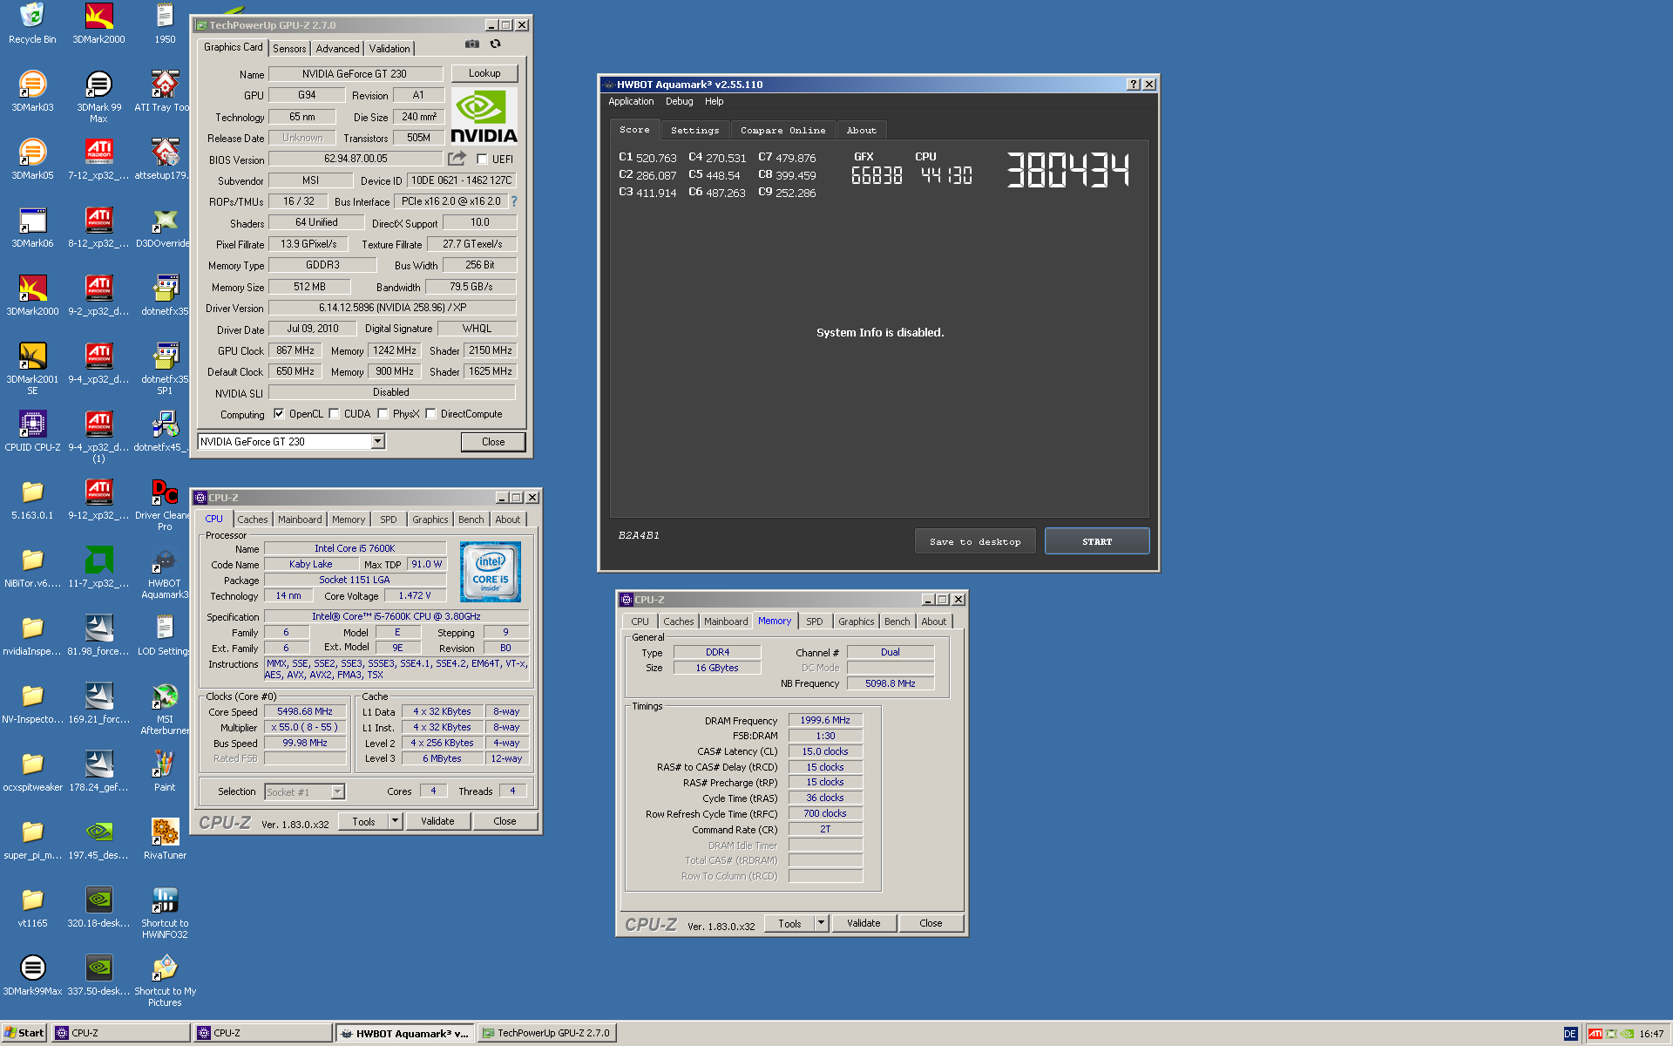Launch CPUID CPU-Z desktop shortcut
Screen dimensions: 1673x1046
pyautogui.click(x=32, y=431)
